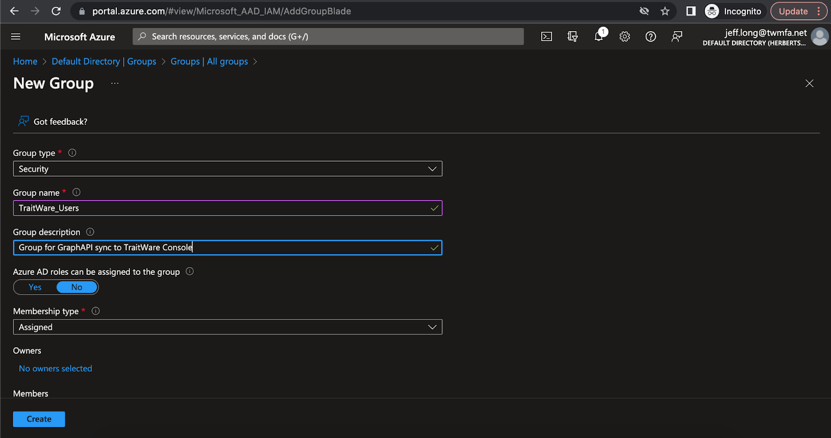Show Azure AD roles info tooltip
This screenshot has height=438, width=831.
(190, 271)
